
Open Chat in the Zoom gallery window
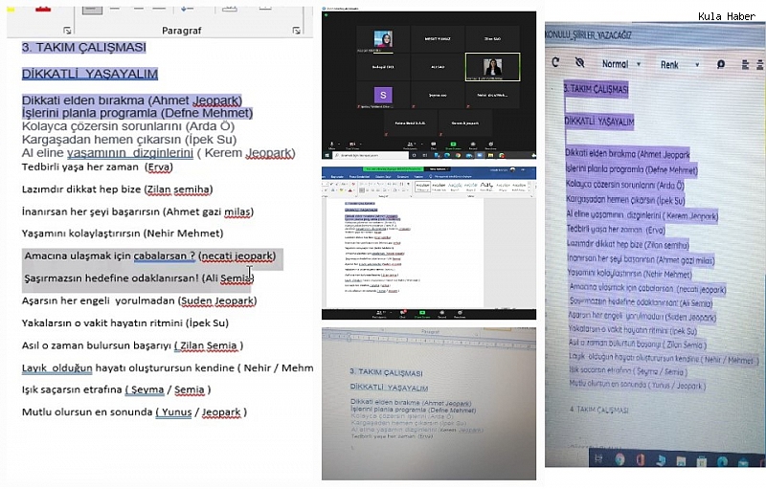(434, 145)
